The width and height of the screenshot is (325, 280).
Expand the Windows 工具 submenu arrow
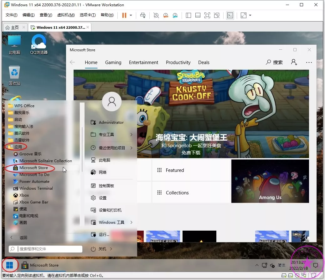(131, 222)
